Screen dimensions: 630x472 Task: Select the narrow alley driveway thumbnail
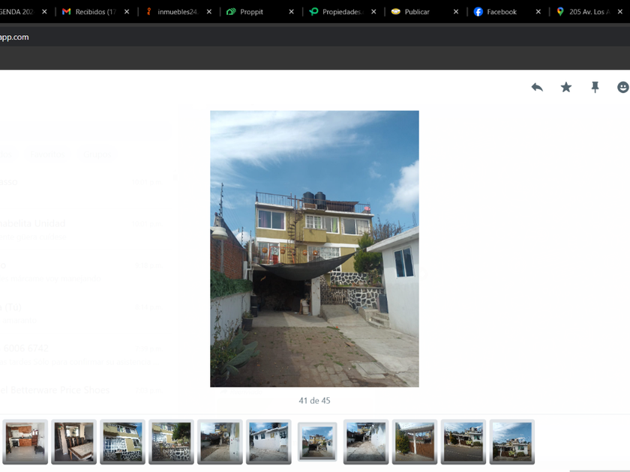point(366,441)
